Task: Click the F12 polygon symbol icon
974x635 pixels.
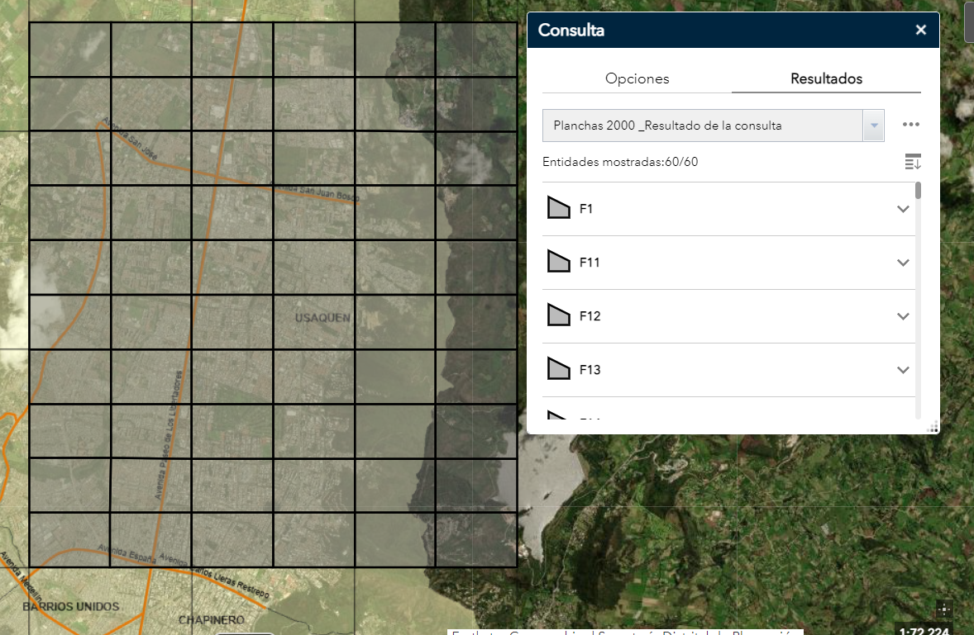Action: point(559,316)
